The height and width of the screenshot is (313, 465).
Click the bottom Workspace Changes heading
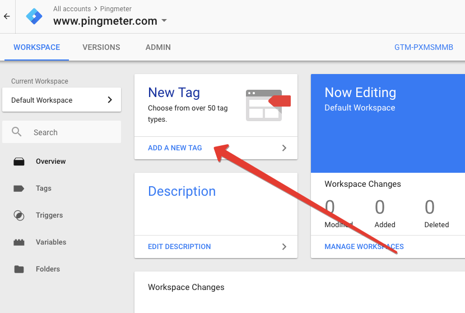click(186, 287)
